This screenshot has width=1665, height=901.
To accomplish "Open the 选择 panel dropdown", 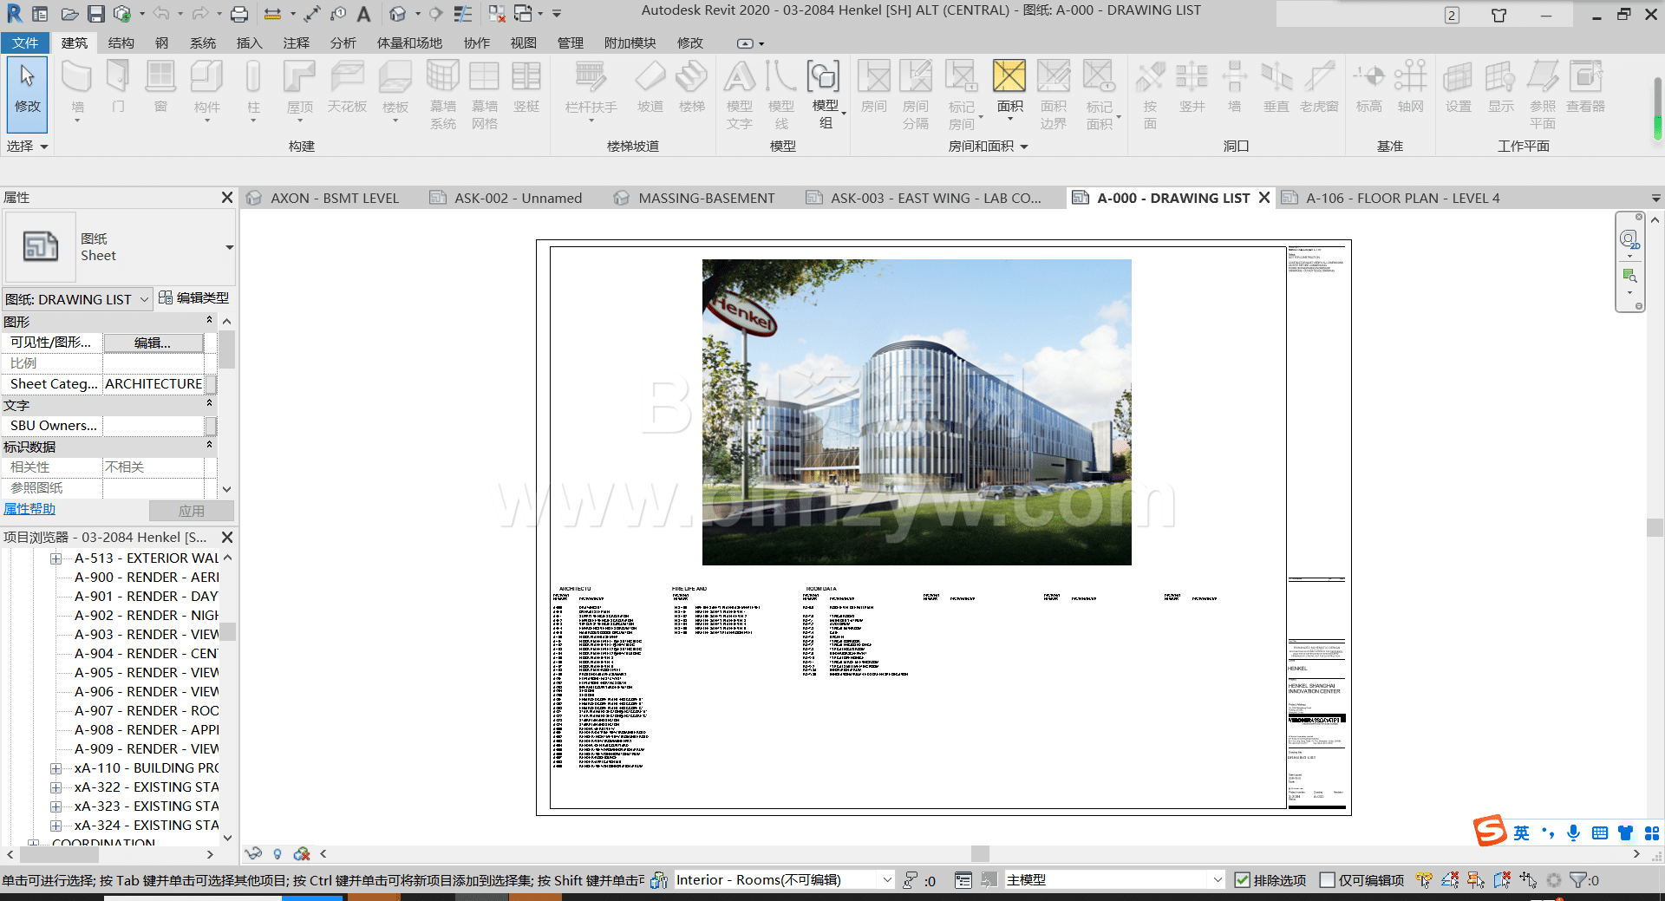I will pos(27,147).
